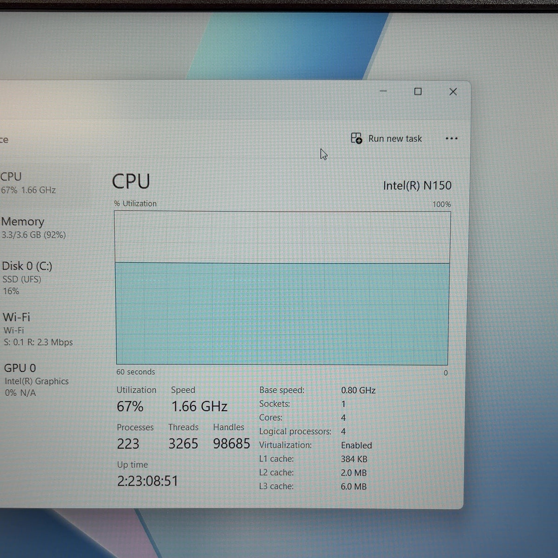Click the 60 seconds graph label
Screen dimensions: 558x558
[x=136, y=372]
